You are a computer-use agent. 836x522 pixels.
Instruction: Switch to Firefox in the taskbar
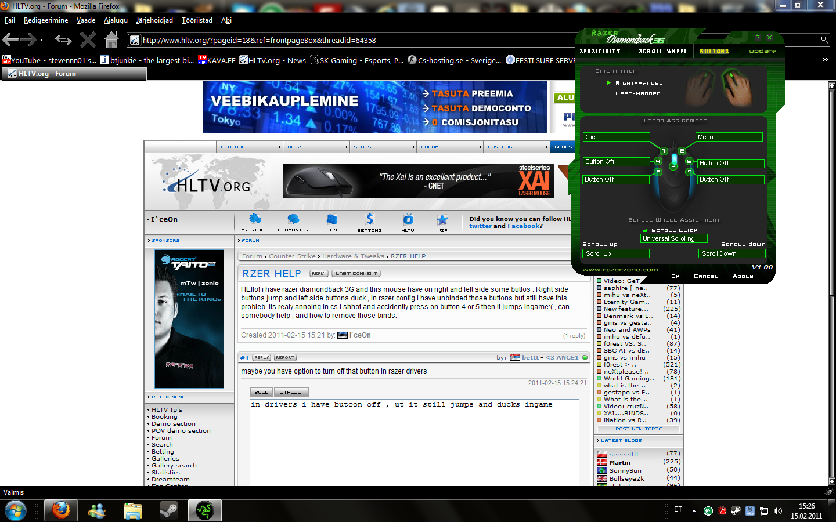click(x=60, y=510)
